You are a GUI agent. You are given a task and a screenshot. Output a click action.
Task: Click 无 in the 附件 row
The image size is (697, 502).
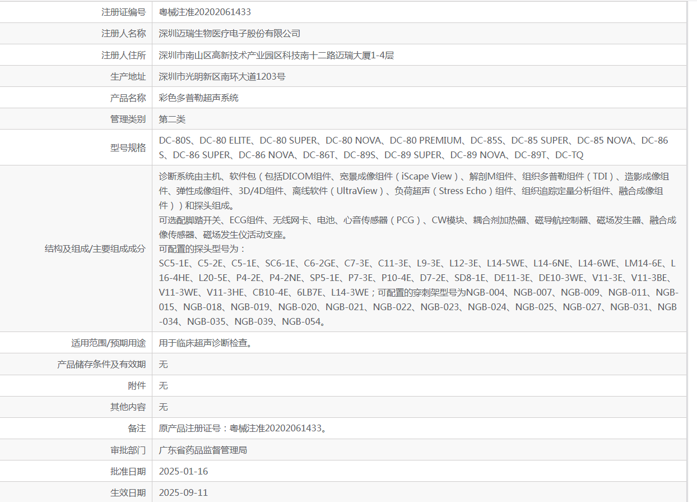click(x=163, y=385)
